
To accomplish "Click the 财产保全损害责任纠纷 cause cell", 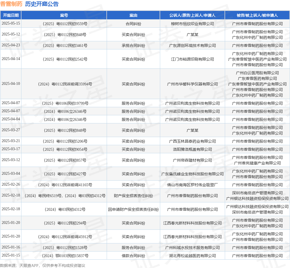I will 133,196.
